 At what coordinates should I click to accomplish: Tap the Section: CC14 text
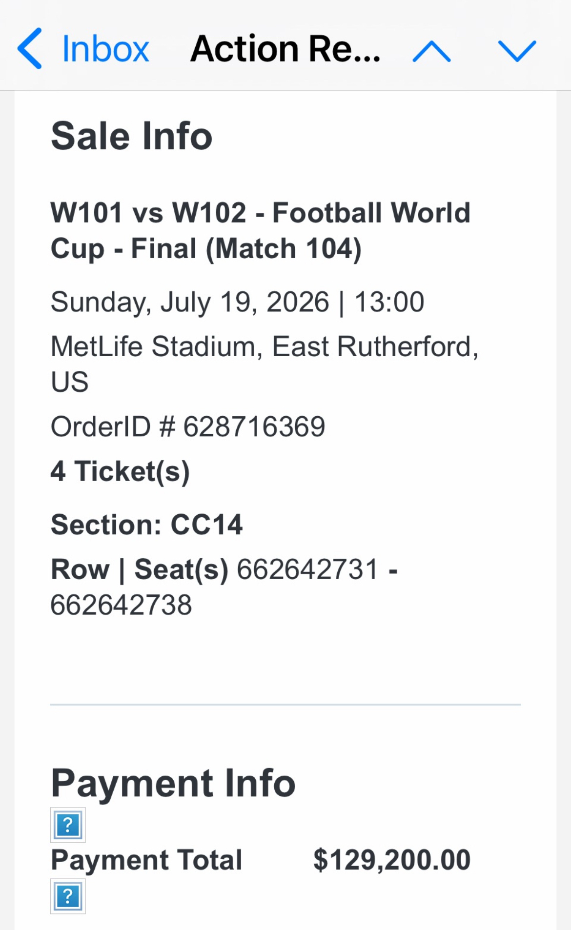click(146, 525)
